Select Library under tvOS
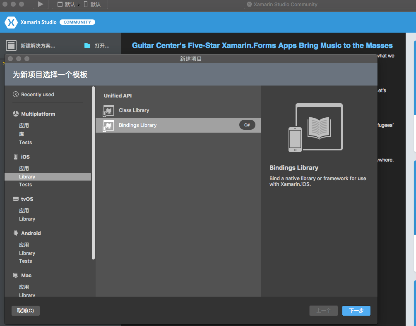This screenshot has height=326, width=416. pos(27,219)
